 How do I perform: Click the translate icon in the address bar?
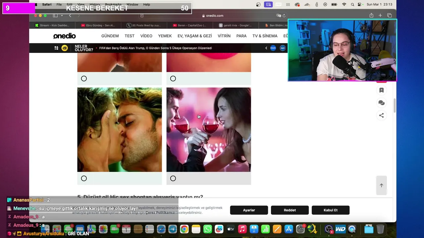[279, 16]
